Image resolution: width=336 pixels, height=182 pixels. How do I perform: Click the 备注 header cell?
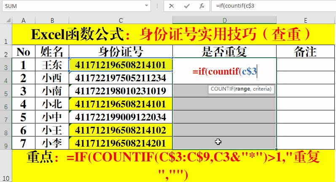pos(306,51)
